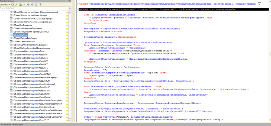Screen dimensions: 271x126
Task: Open the Действия dropdown menu
Action: coord(5,5)
